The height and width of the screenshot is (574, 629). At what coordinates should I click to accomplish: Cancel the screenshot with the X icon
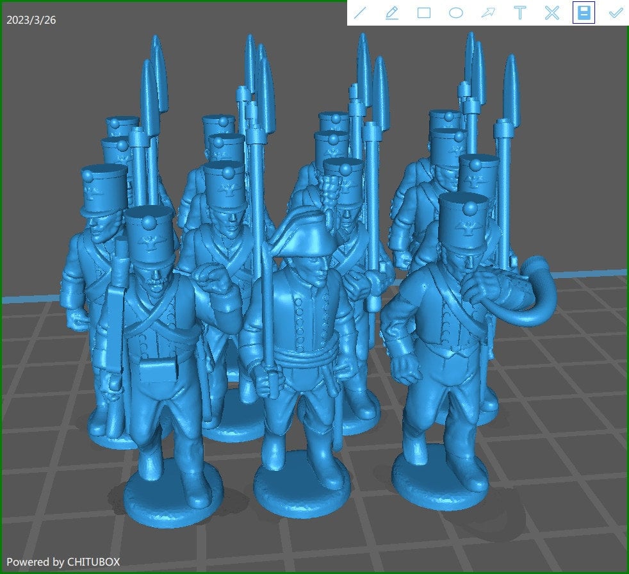[552, 13]
